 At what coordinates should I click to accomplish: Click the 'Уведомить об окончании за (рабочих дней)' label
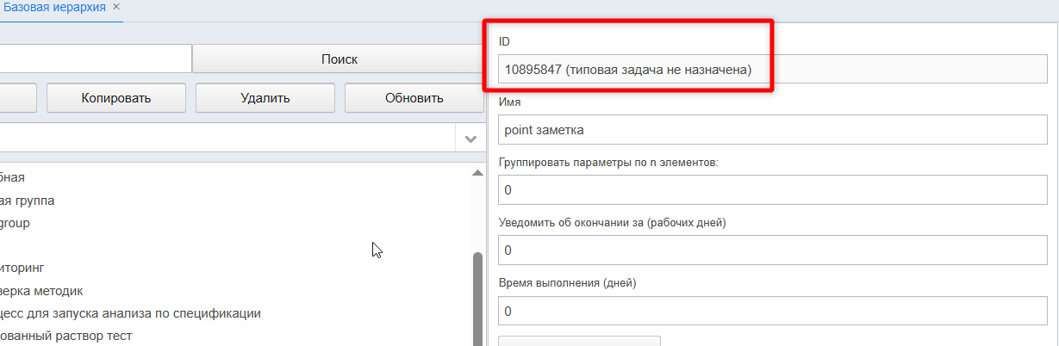(x=613, y=223)
